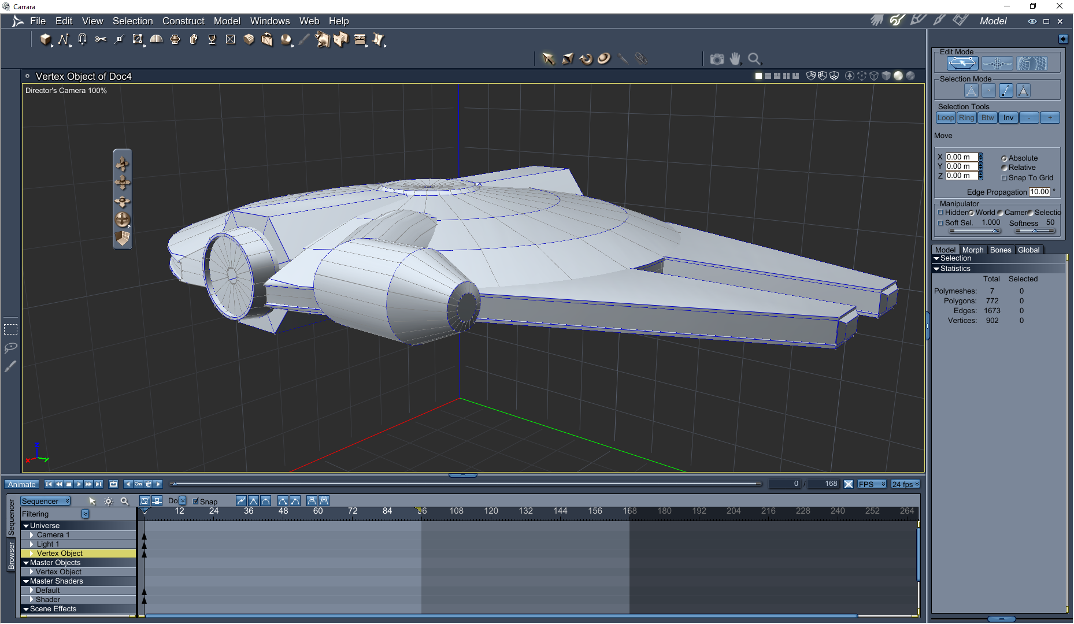The image size is (1074, 624).
Task: Select the lathe tool icon
Action: point(175,39)
